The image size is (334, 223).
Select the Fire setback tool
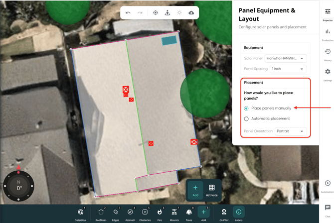(x=160, y=214)
